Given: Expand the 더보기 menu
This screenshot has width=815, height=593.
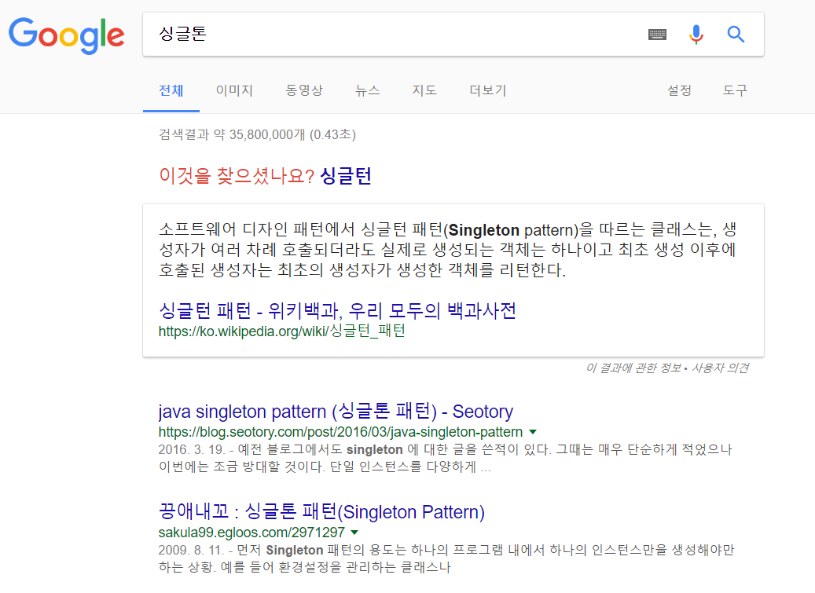Looking at the screenshot, I should [487, 90].
